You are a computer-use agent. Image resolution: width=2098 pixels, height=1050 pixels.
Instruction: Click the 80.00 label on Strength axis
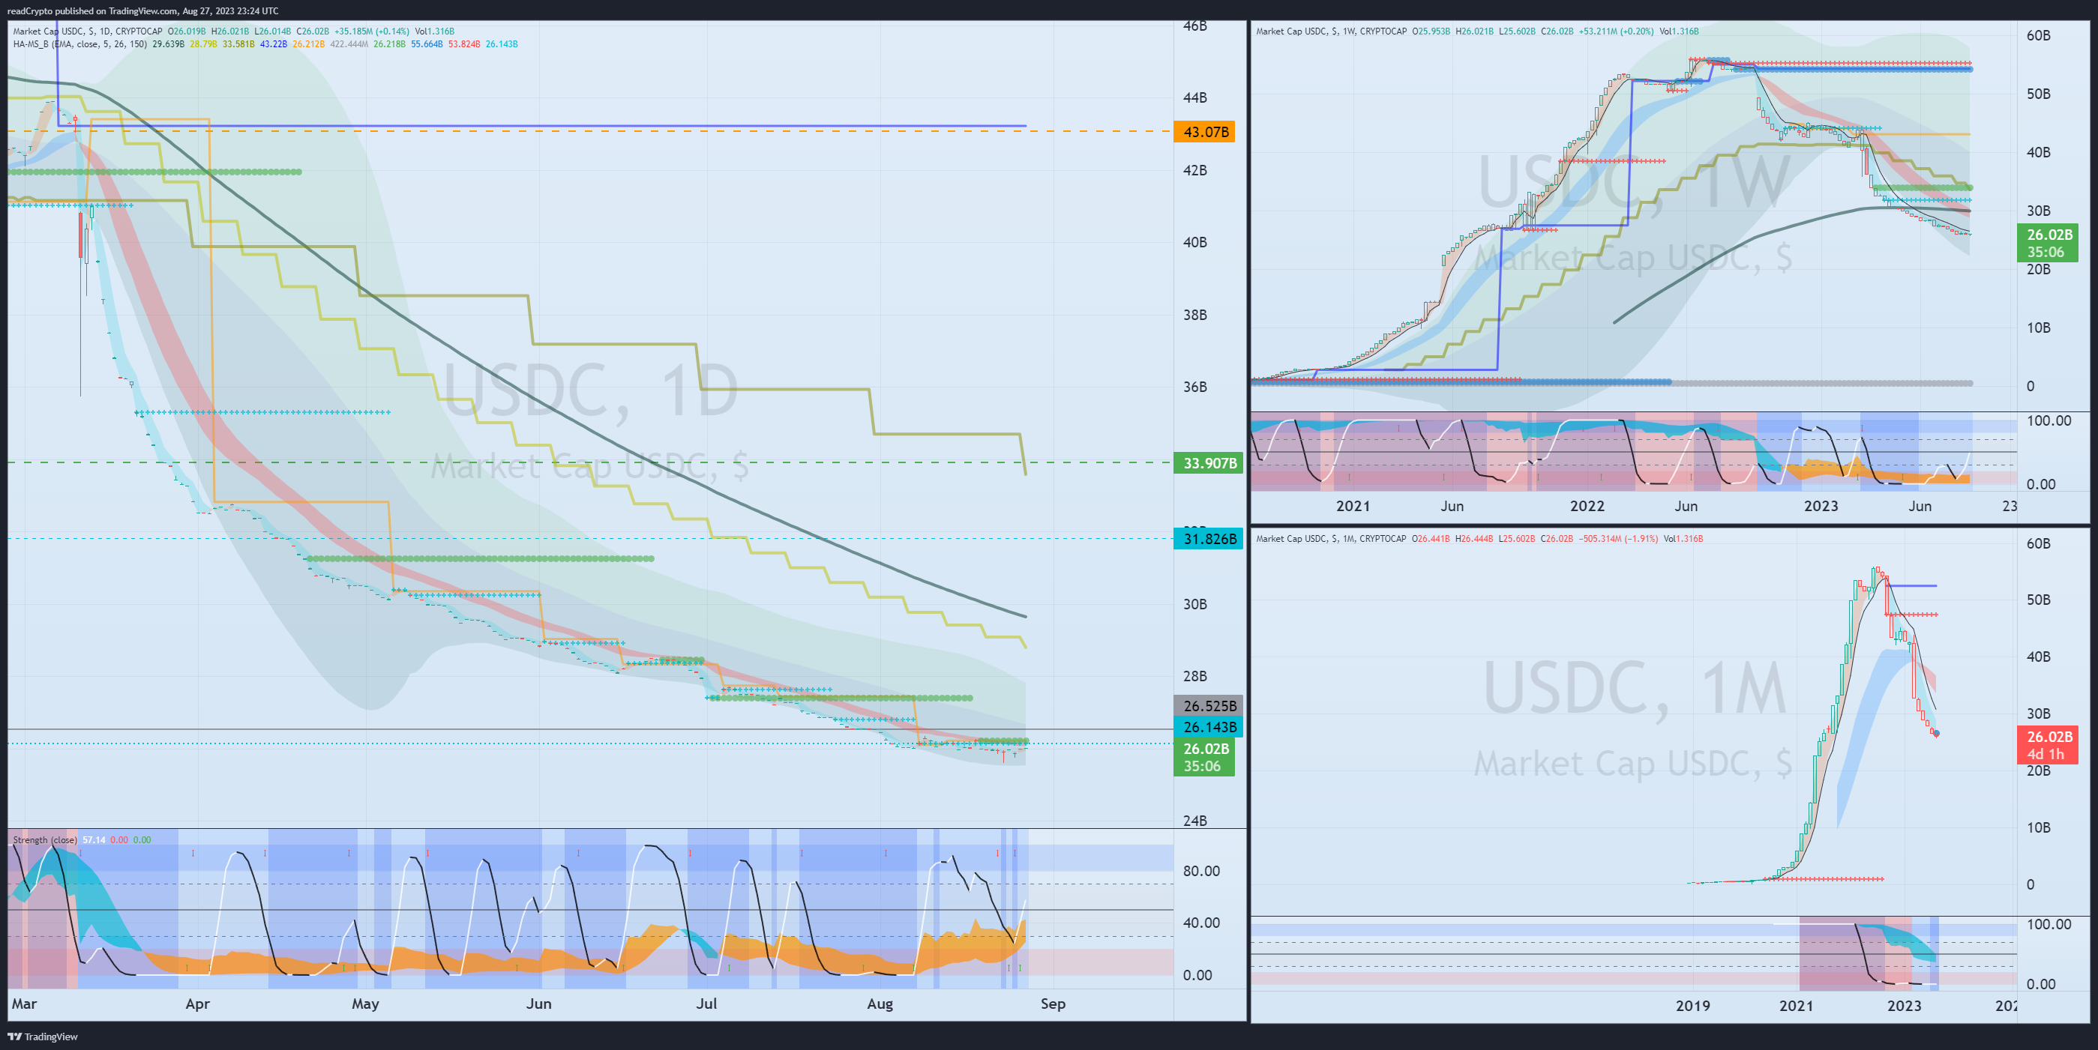click(x=1201, y=871)
